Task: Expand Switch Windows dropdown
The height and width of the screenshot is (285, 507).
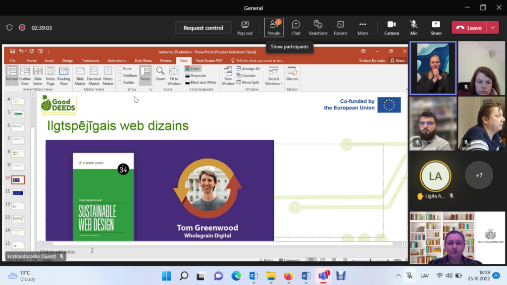Action: [x=273, y=76]
